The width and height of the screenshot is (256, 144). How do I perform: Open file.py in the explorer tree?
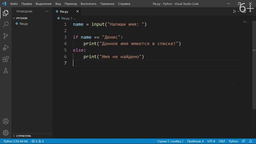point(24,24)
